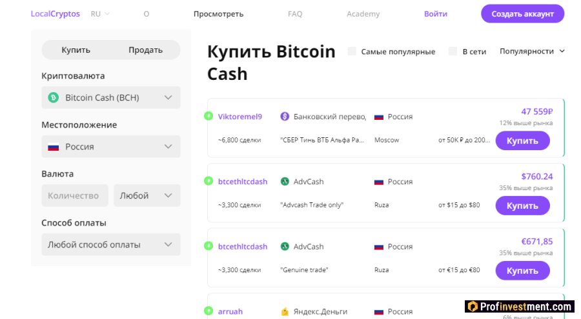Click Russia flag in Viktoremel9 offer row

point(379,117)
